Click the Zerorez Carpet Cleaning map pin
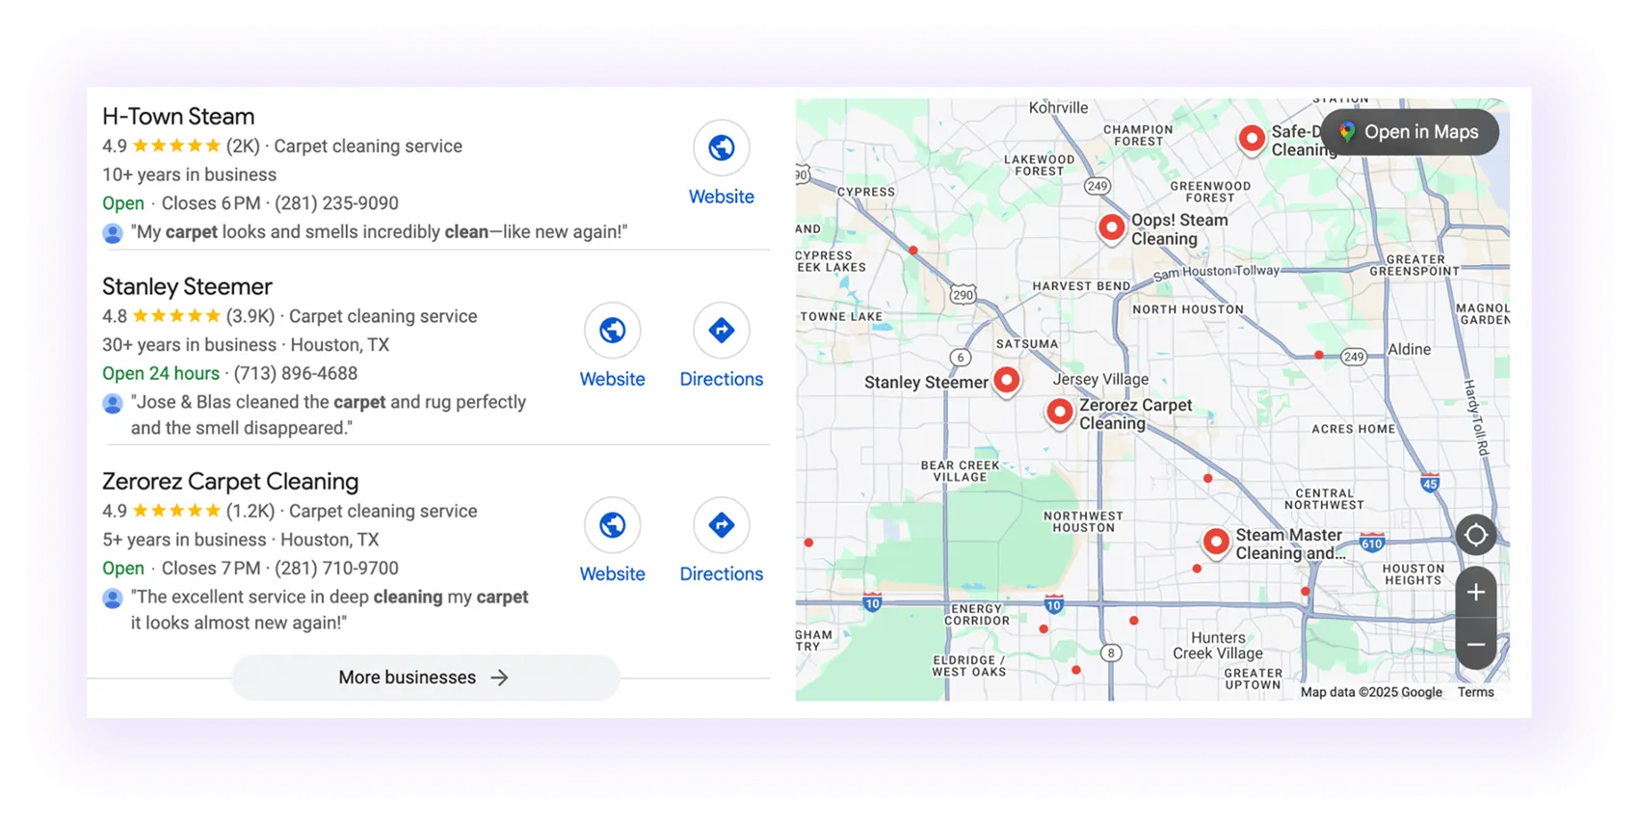Image resolution: width=1638 pixels, height=824 pixels. 1060,412
